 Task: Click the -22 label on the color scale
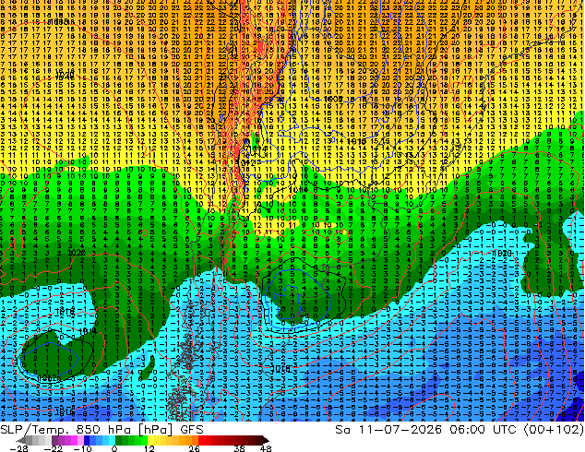point(54,448)
